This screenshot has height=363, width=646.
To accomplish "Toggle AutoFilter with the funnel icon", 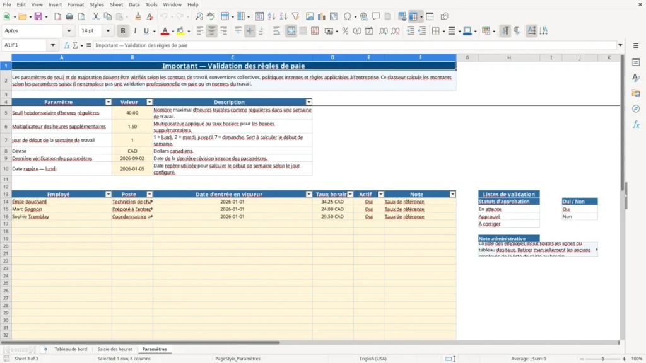I will (295, 16).
